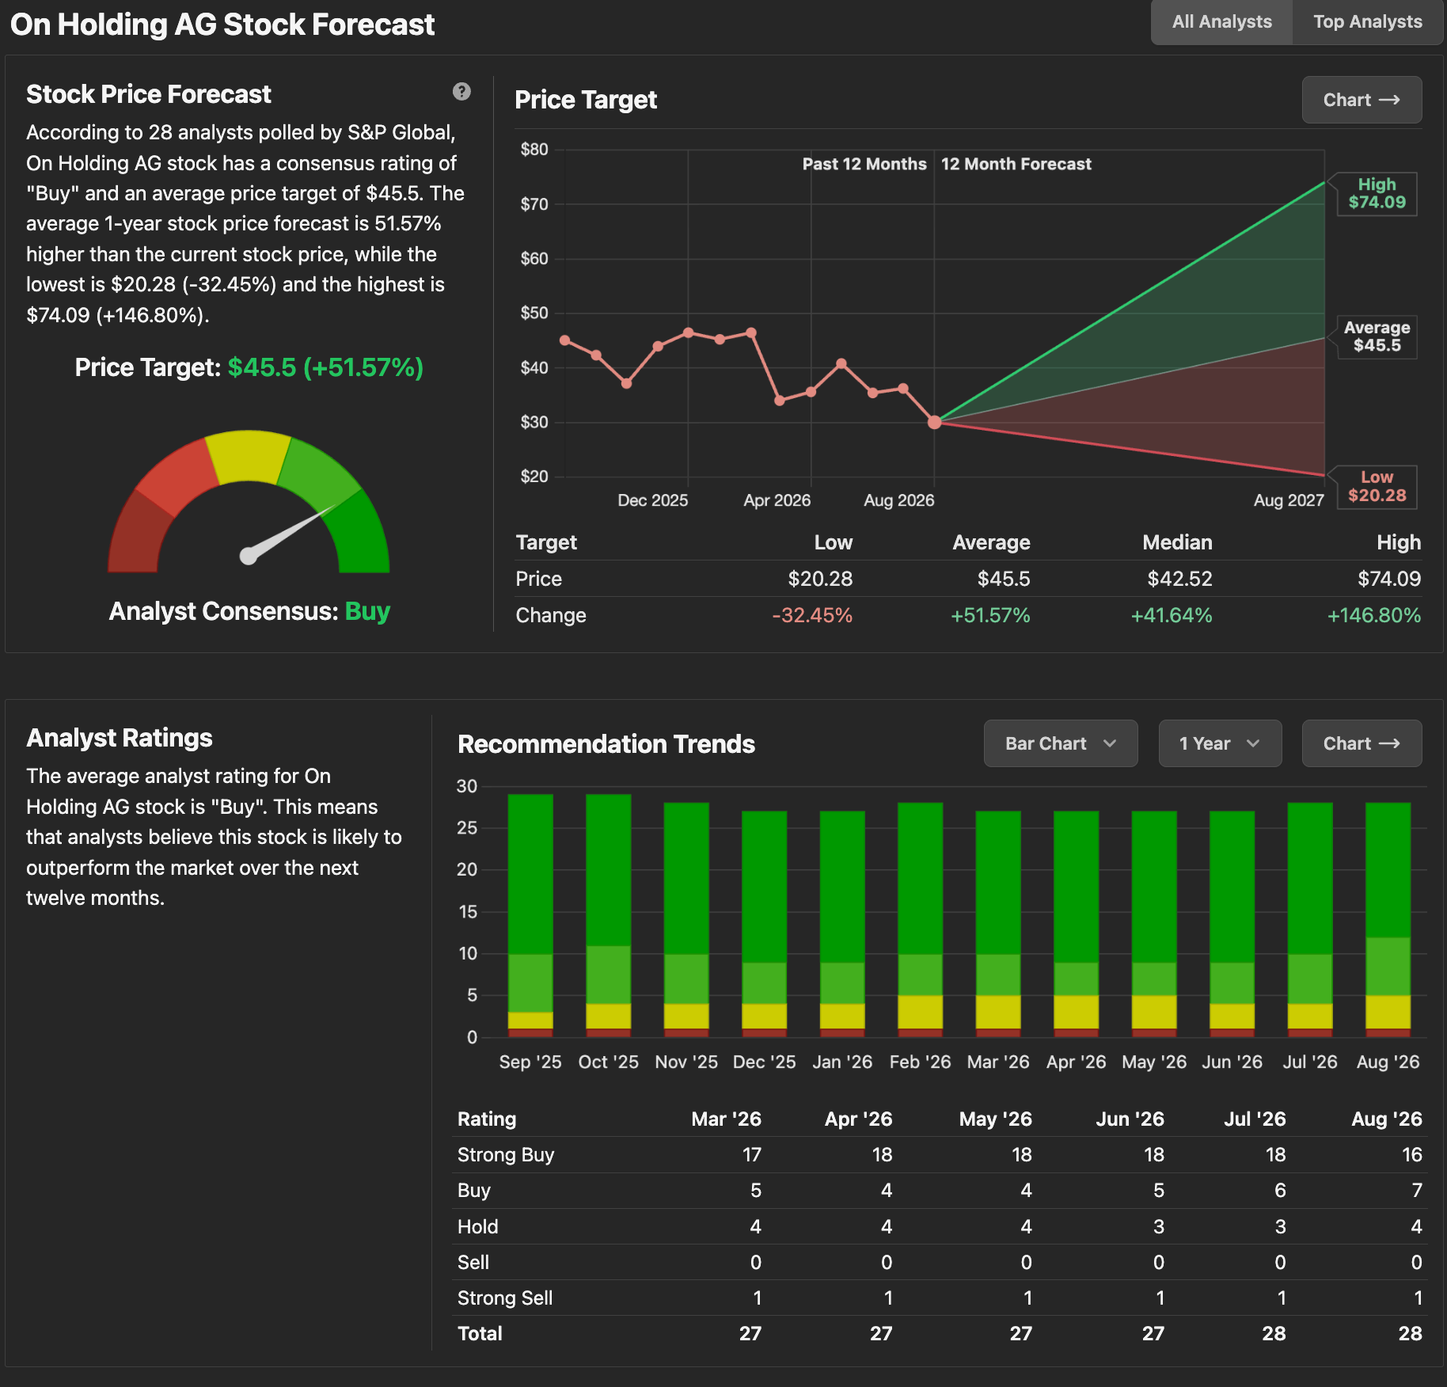The image size is (1447, 1387).
Task: Click the Aug 2026 current price point
Action: [x=934, y=422]
